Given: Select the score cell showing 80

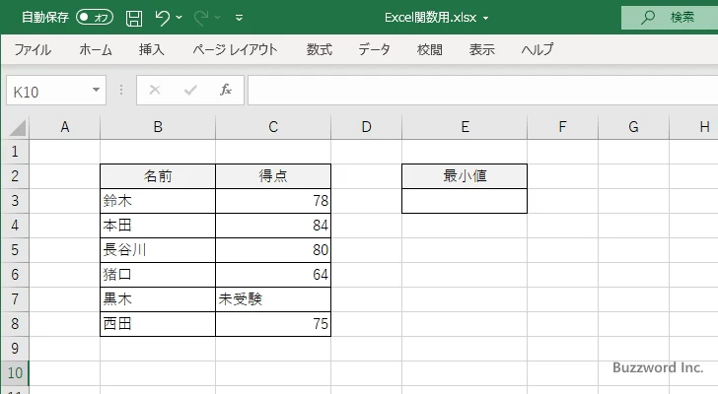Looking at the screenshot, I should pos(273,250).
